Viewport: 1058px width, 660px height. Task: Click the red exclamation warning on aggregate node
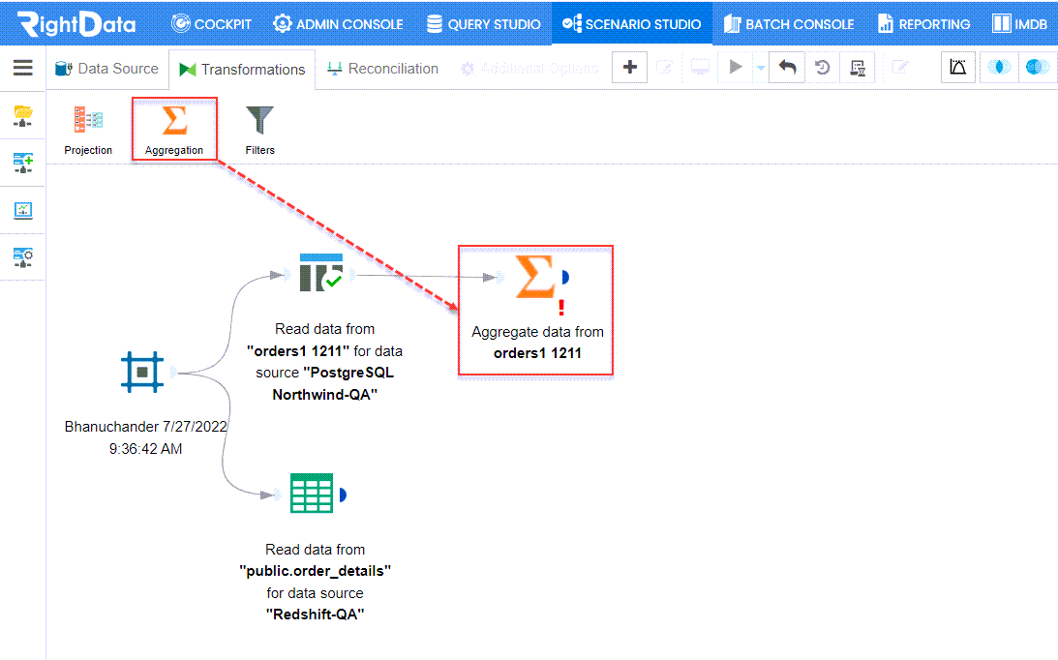click(561, 307)
